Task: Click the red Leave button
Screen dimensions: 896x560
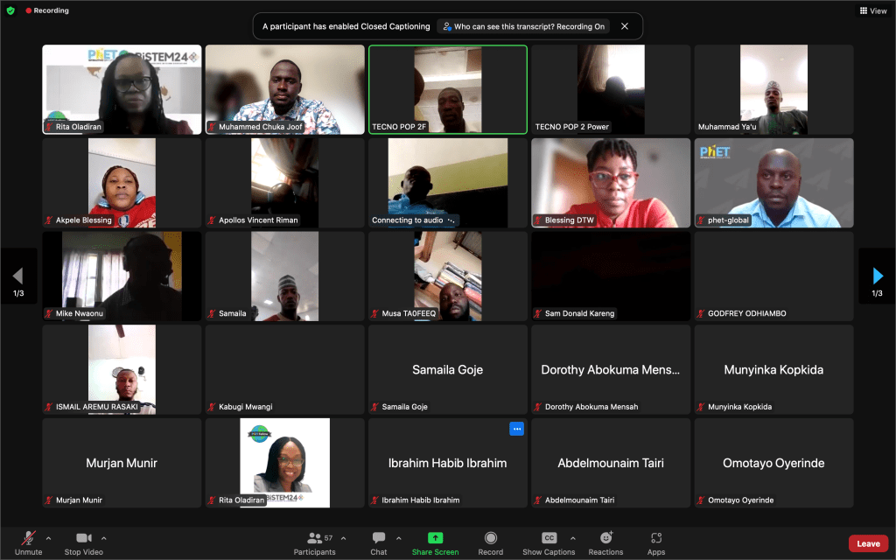Action: [868, 543]
